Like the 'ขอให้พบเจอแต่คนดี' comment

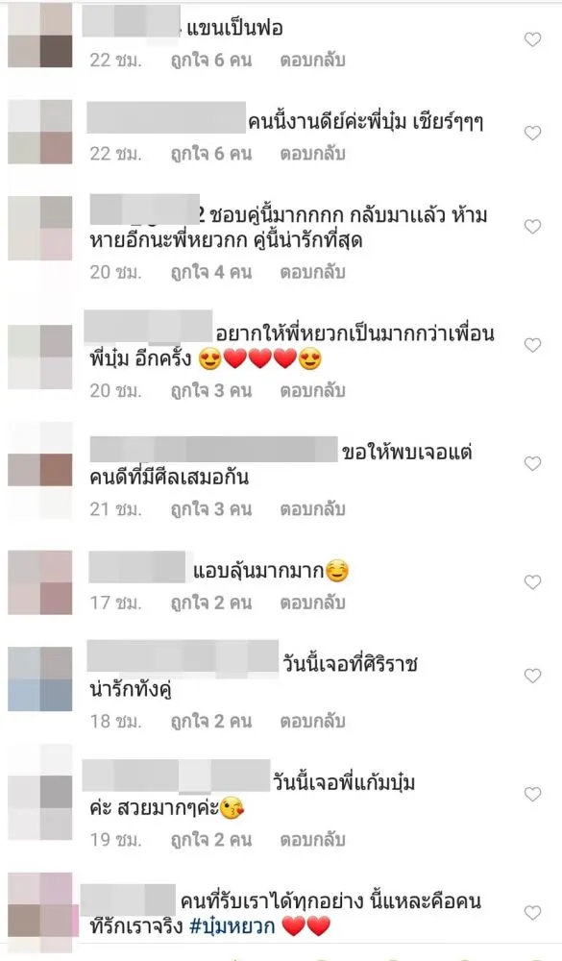532,464
